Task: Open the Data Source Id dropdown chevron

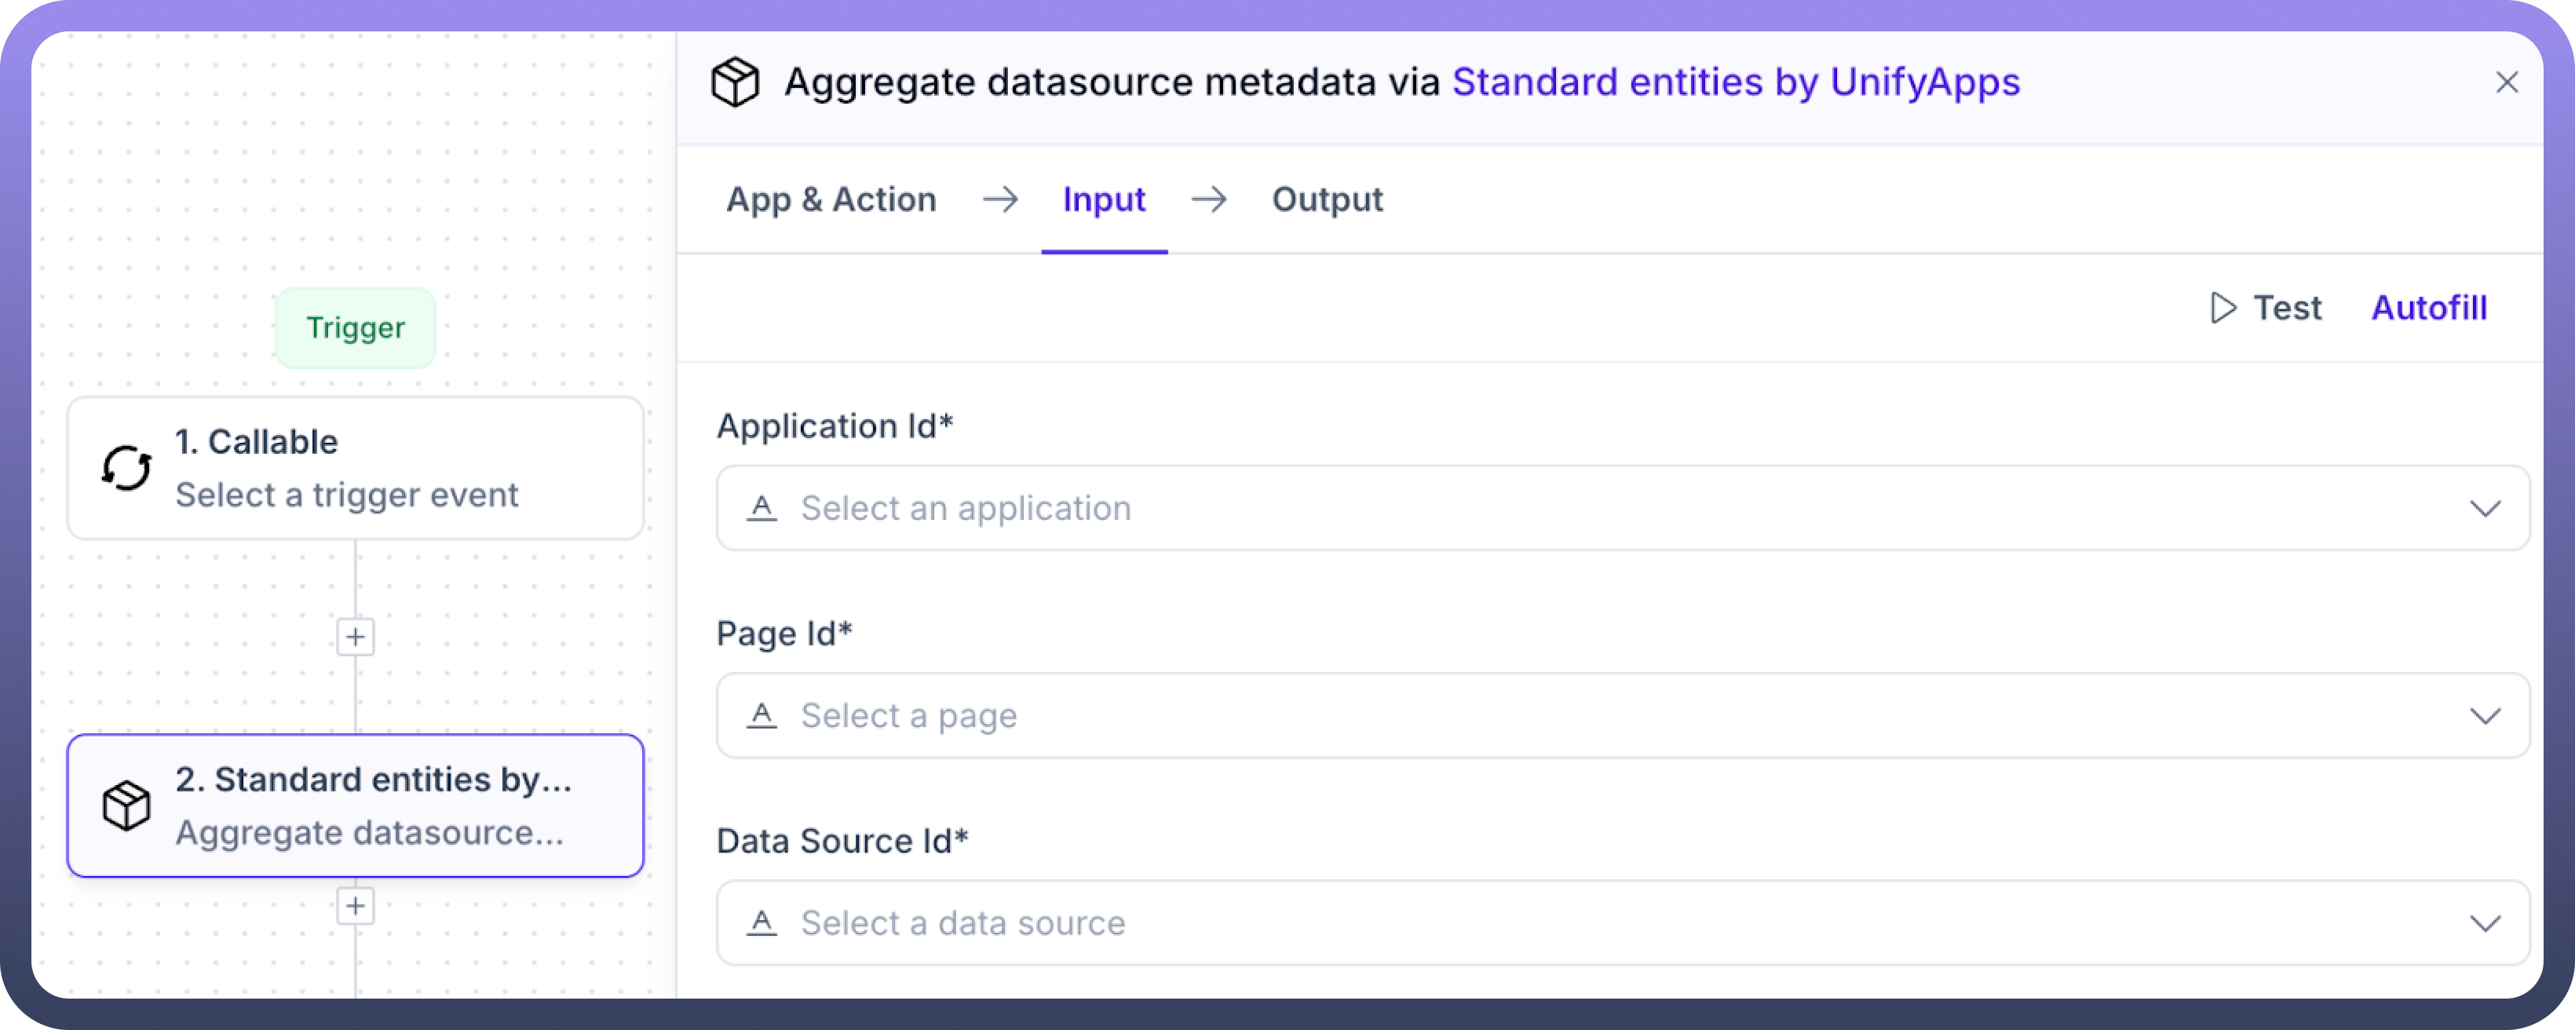Action: [2485, 923]
